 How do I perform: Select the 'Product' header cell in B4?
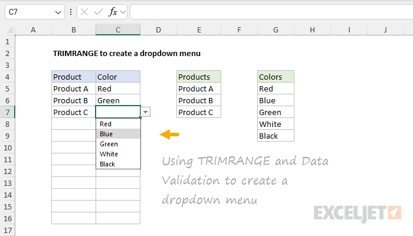click(x=74, y=77)
